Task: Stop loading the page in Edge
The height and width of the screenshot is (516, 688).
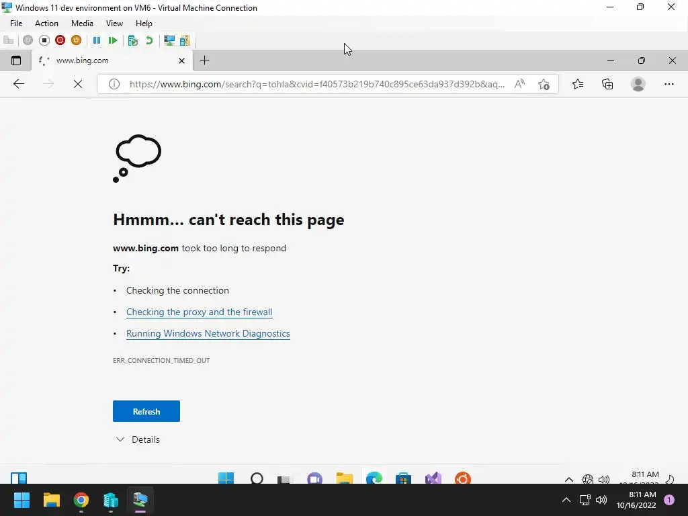Action: [x=78, y=84]
